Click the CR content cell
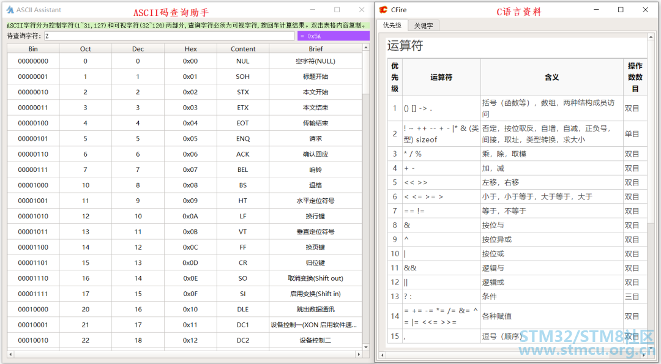661x364 pixels. click(243, 263)
